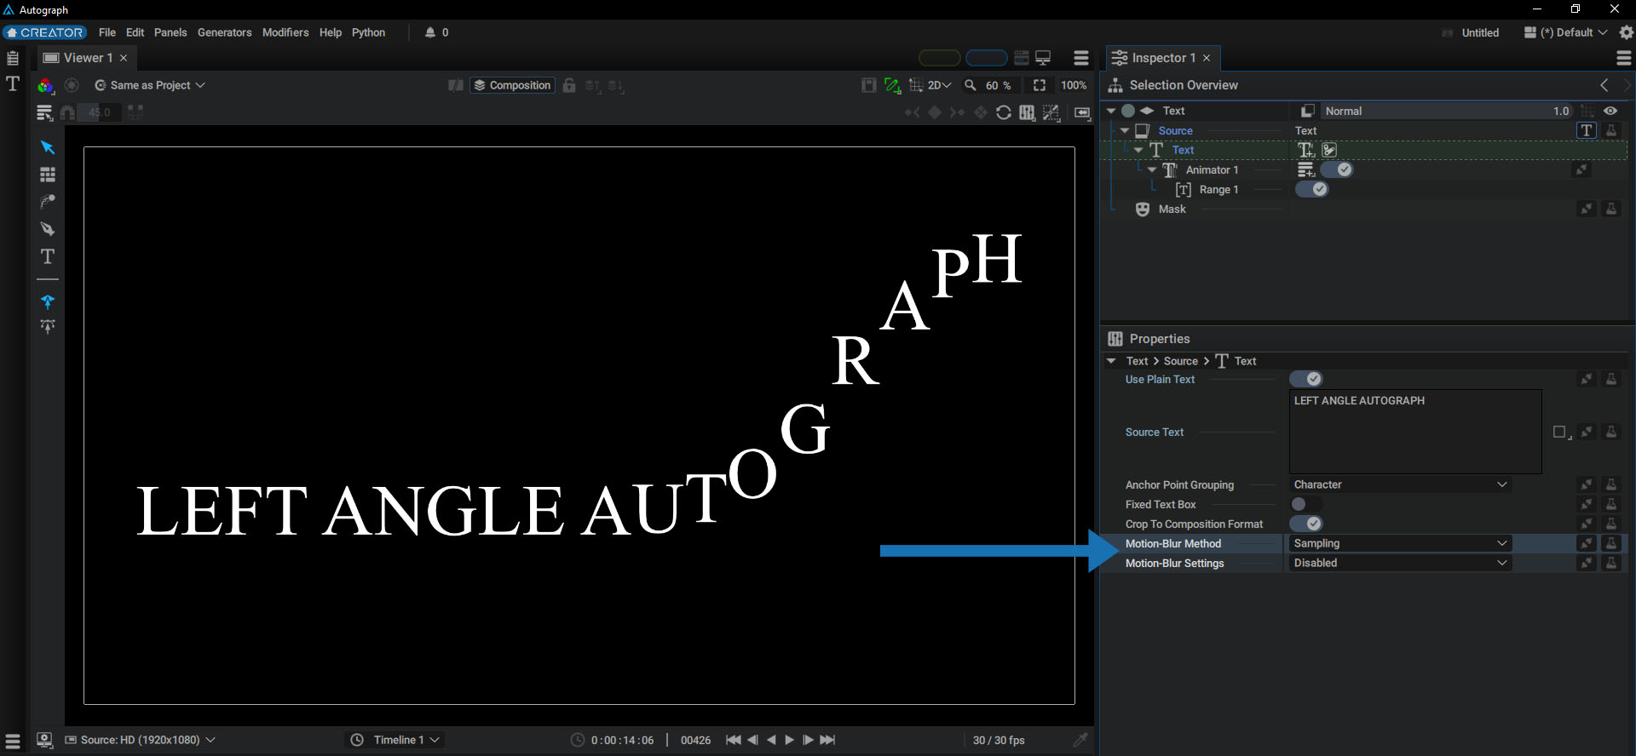Select the pen drawing tool
The width and height of the screenshot is (1636, 756).
pos(48,229)
